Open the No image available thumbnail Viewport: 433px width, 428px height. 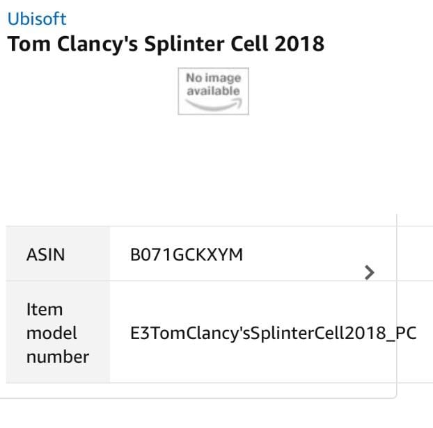pyautogui.click(x=213, y=91)
